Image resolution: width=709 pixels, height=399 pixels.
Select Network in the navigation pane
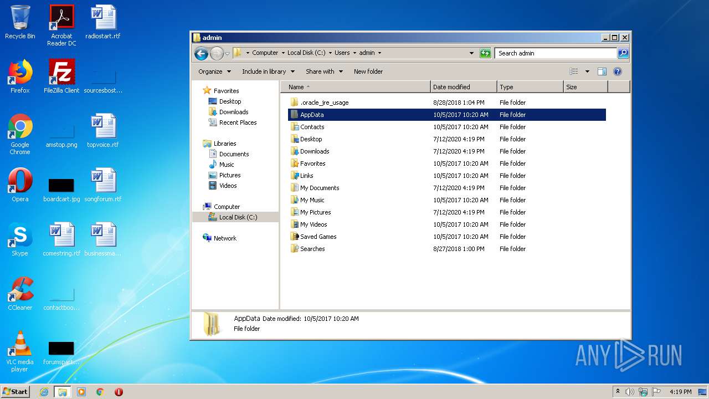pos(225,238)
